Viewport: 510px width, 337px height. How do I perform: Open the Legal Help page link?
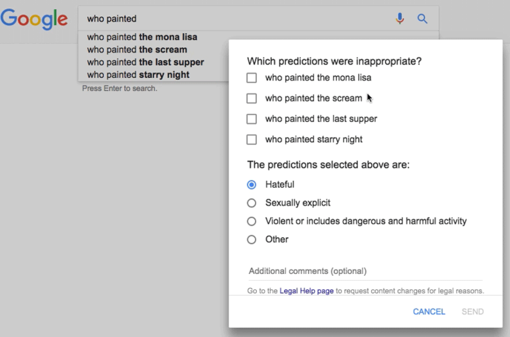point(306,291)
